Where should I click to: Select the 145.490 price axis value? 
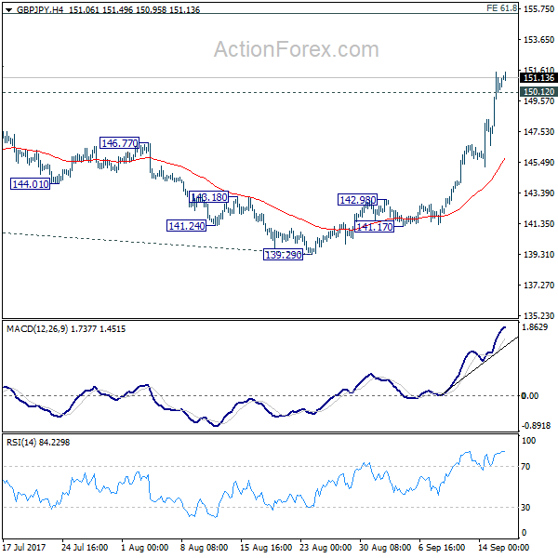(538, 162)
